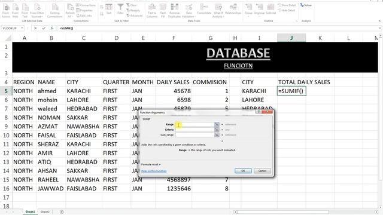Click Consolidate icon
The height and width of the screenshot is (215, 383).
[204, 10]
